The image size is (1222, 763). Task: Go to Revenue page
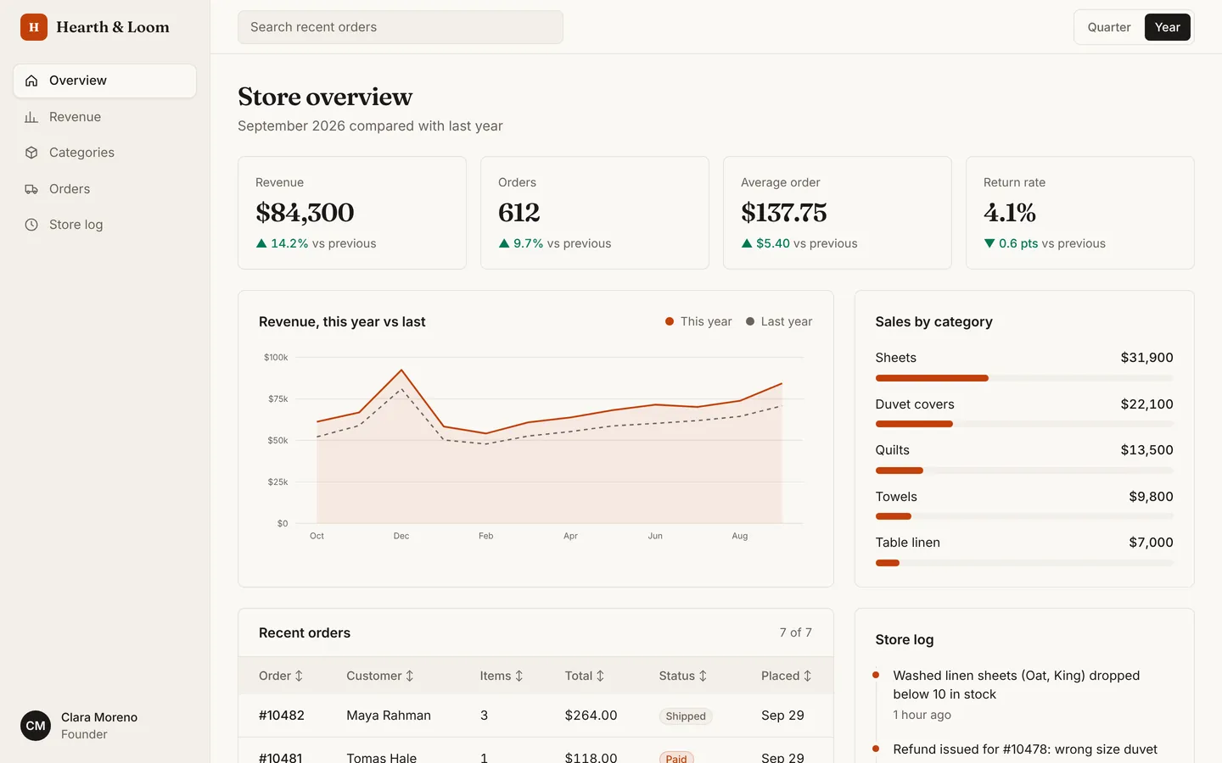coord(105,117)
